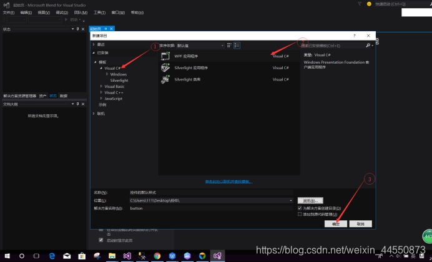Screen dimensions: 432x262
Task: Open the 窗口 menu
Action: [118, 12]
